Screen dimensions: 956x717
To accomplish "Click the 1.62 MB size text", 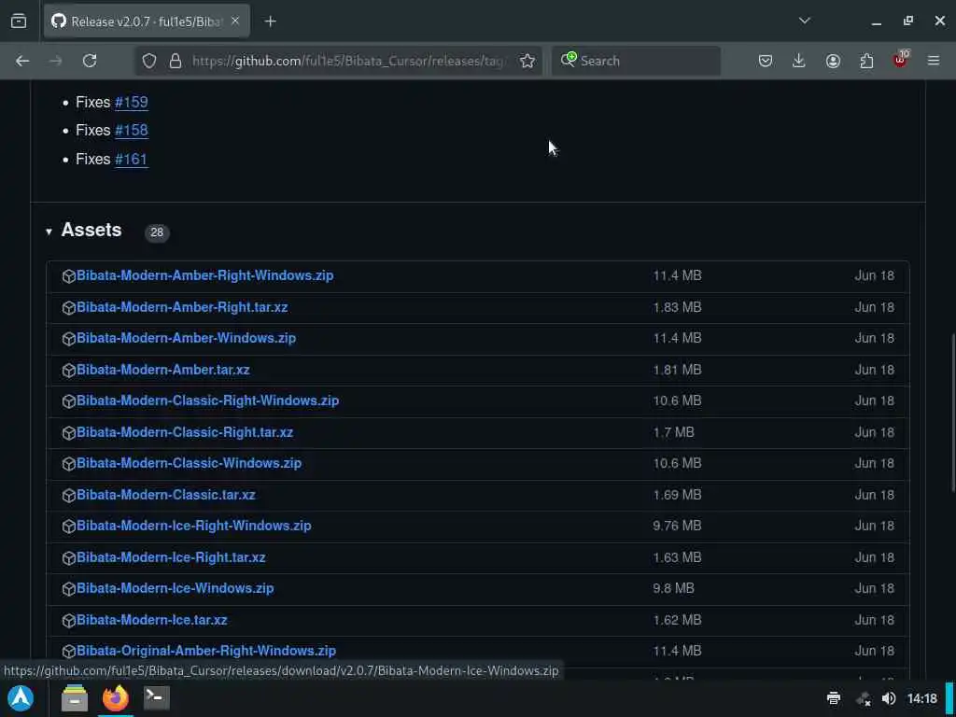I will tap(677, 620).
